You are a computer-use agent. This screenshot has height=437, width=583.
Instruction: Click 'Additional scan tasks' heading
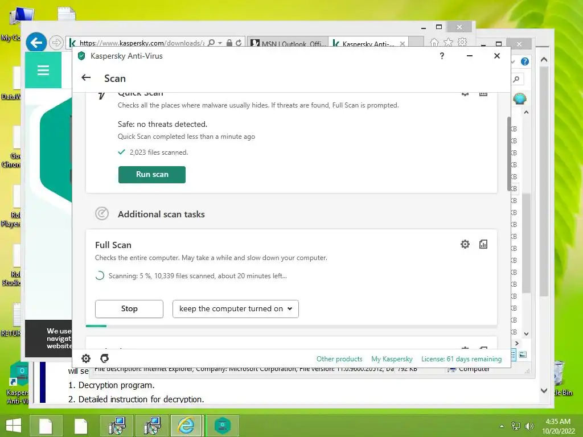tap(161, 215)
